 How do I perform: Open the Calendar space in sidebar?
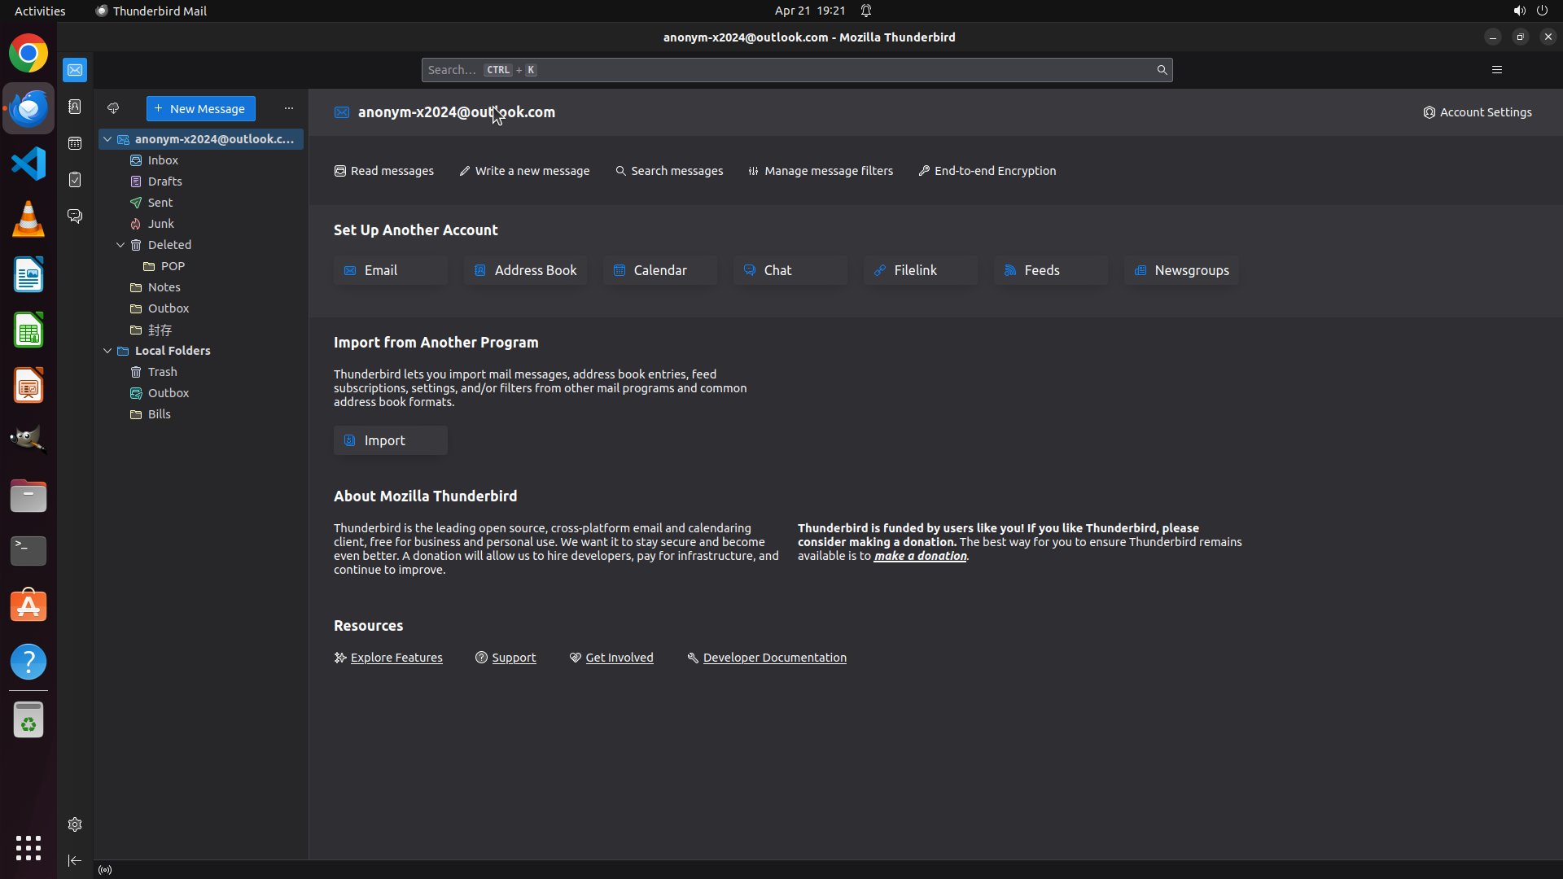tap(75, 143)
